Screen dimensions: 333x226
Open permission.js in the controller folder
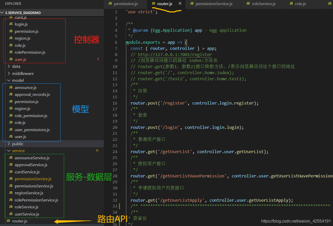[26, 31]
